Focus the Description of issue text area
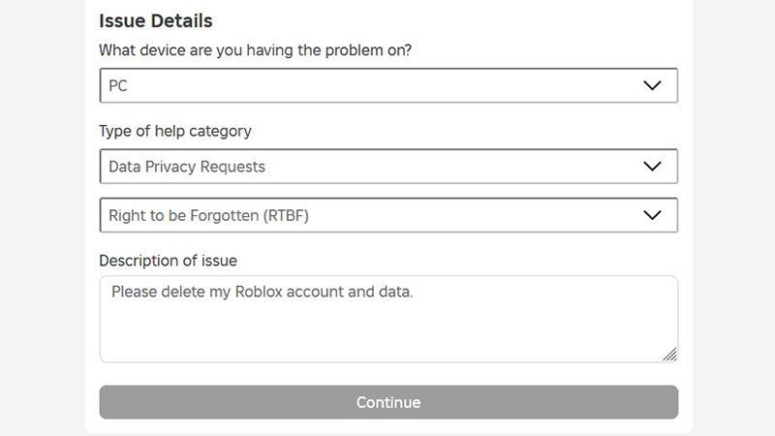The image size is (775, 436). click(x=388, y=319)
